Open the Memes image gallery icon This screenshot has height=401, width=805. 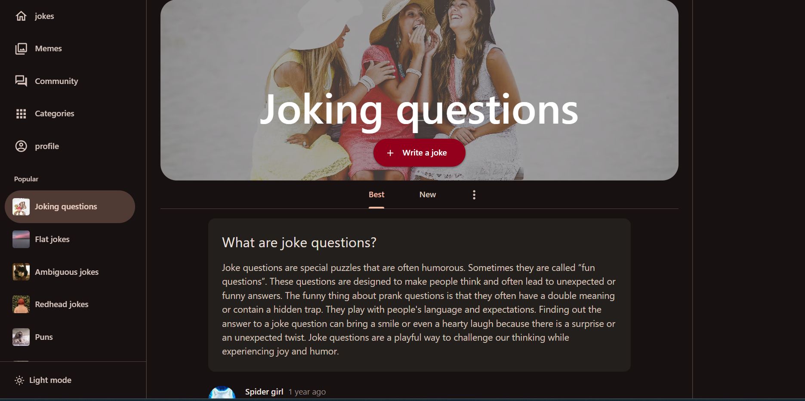(x=21, y=49)
